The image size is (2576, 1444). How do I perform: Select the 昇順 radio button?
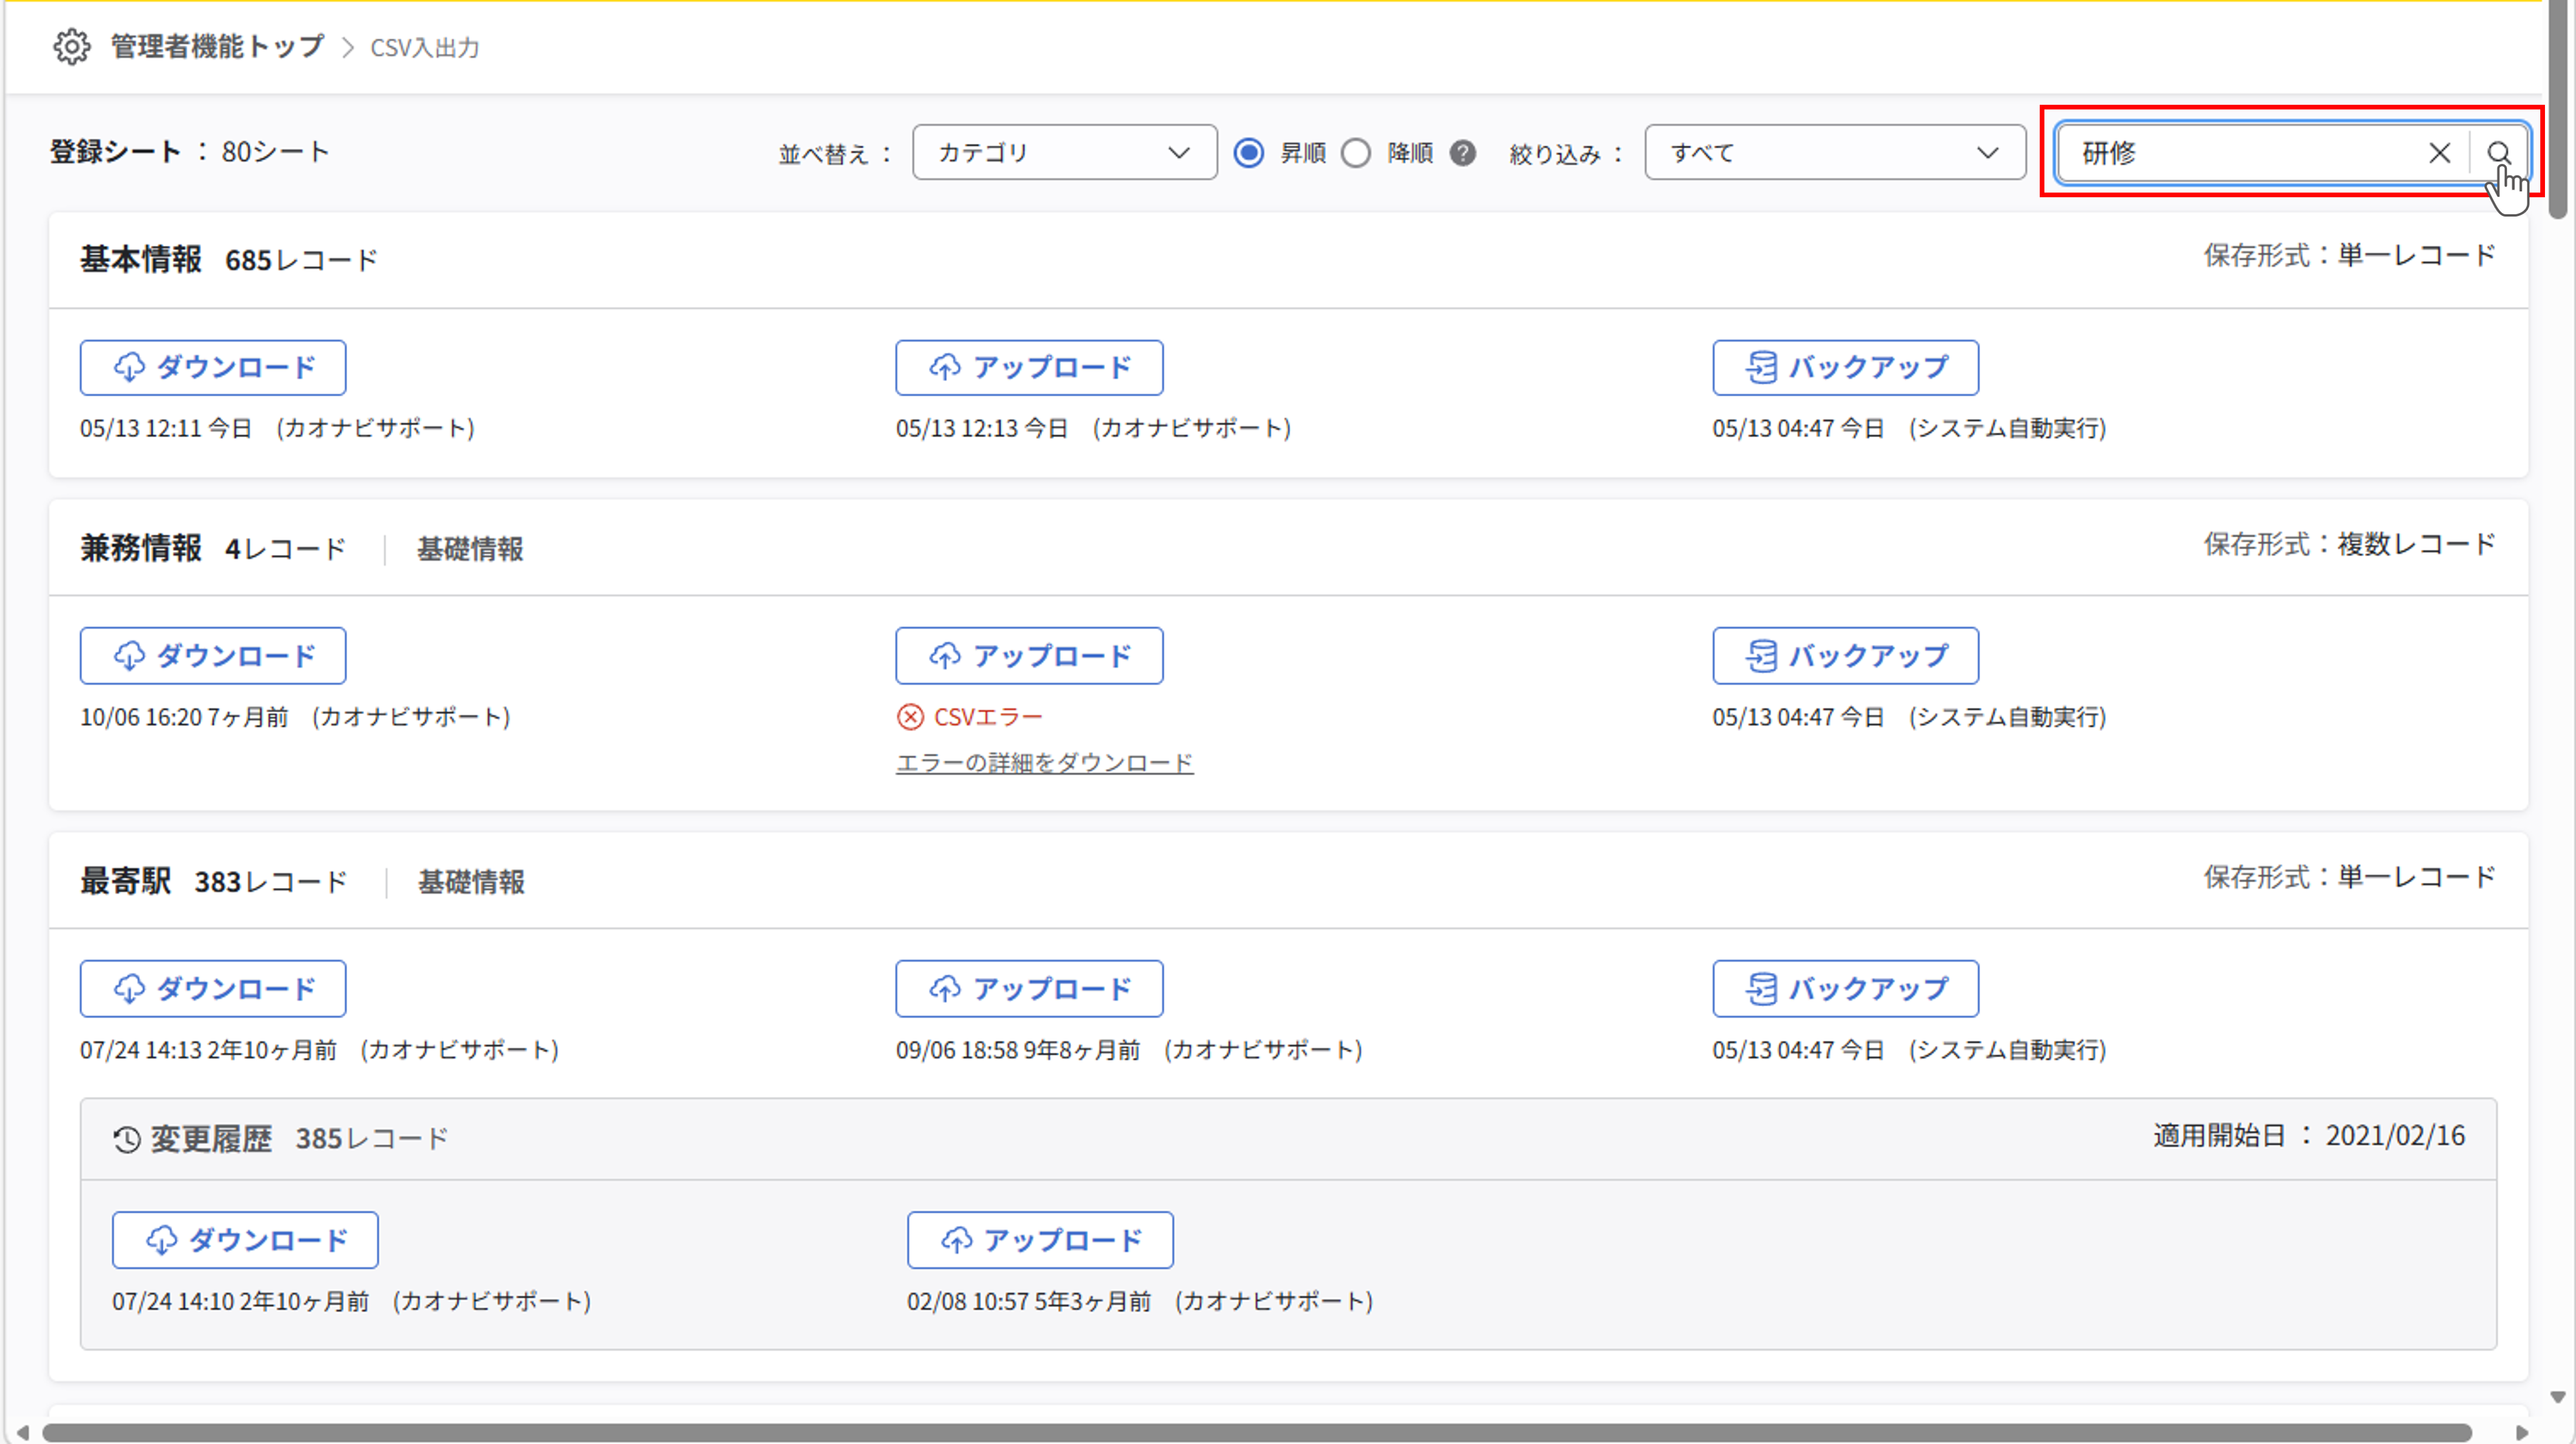pyautogui.click(x=1249, y=153)
